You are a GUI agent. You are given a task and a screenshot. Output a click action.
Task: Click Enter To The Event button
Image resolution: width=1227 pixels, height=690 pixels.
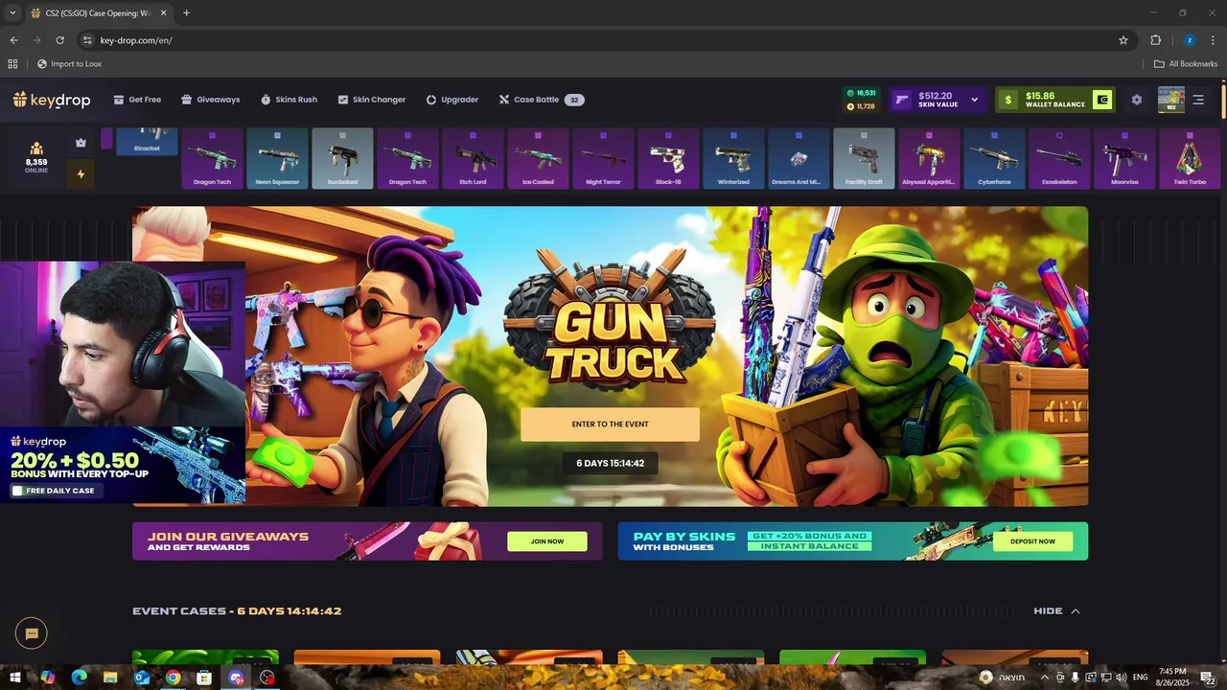click(x=610, y=425)
